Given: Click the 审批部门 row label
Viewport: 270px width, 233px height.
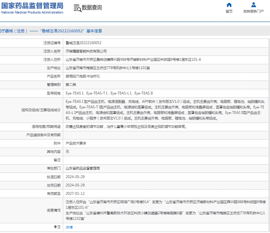Looking at the screenshot, I should [x=54, y=168].
